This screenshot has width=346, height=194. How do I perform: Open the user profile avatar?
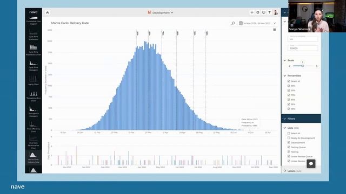pyautogui.click(x=276, y=12)
